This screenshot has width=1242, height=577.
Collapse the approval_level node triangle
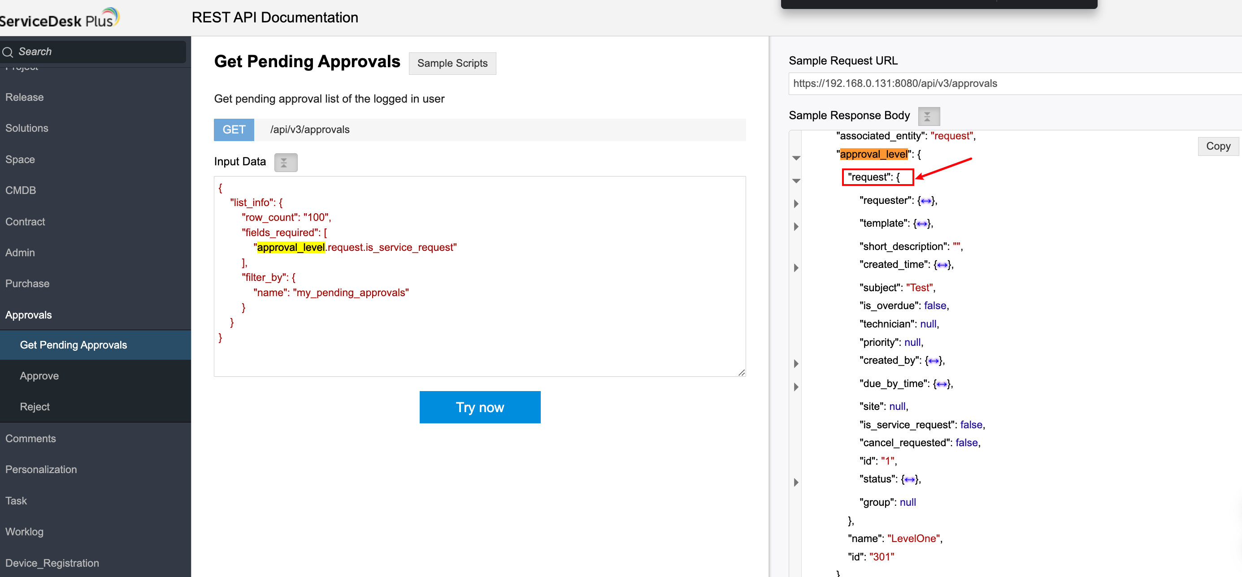tap(796, 158)
